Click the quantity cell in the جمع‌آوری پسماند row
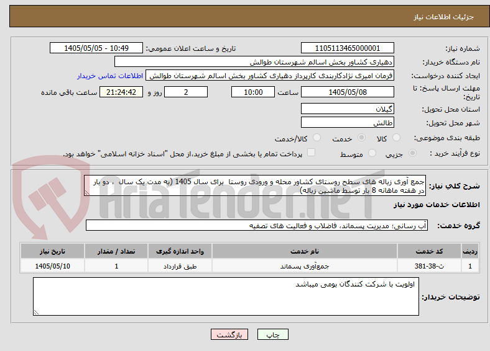The image size is (490, 351). pyautogui.click(x=116, y=266)
